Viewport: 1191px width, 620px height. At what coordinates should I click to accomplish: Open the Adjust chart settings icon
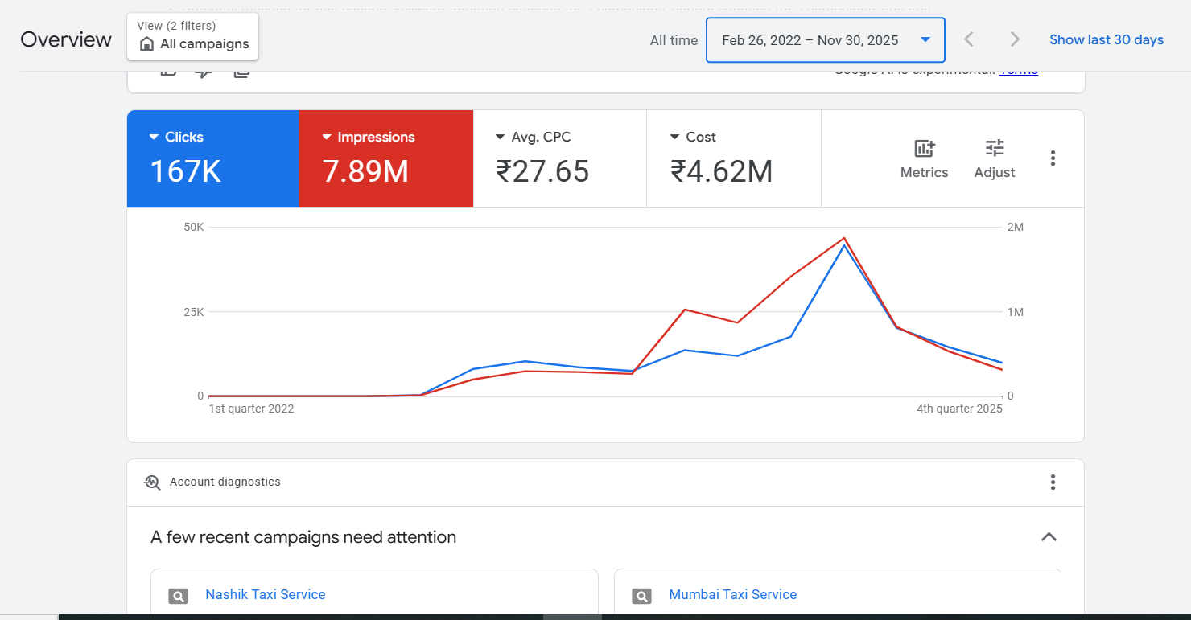[995, 149]
